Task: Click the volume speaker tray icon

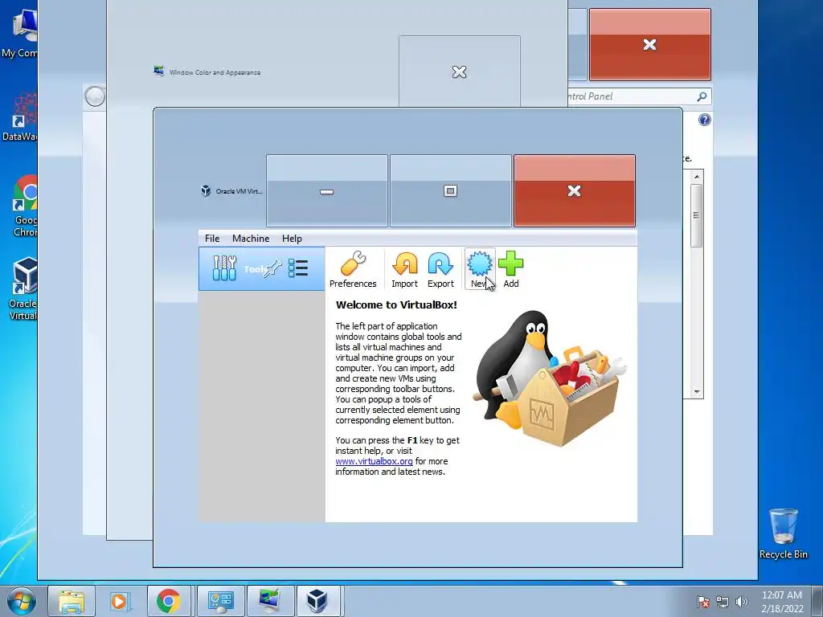Action: [x=742, y=601]
